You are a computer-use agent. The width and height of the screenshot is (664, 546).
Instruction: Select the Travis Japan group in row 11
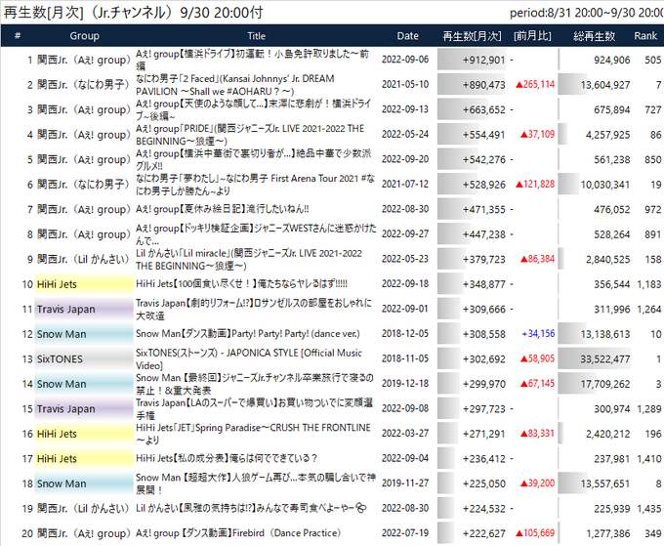[83, 310]
